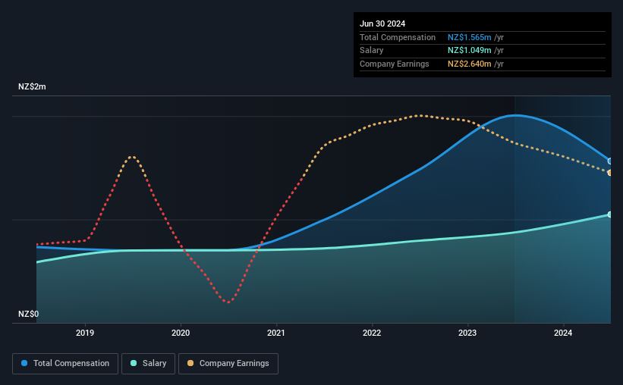The image size is (623, 385).
Task: Select the Total Compensation endpoint marker on chart
Action: [610, 161]
